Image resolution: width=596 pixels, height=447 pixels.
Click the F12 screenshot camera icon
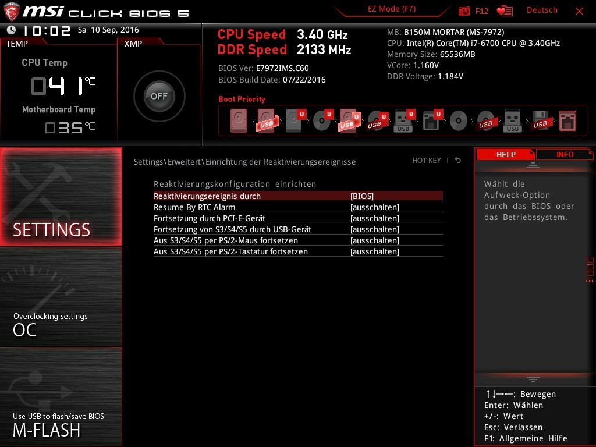point(464,11)
